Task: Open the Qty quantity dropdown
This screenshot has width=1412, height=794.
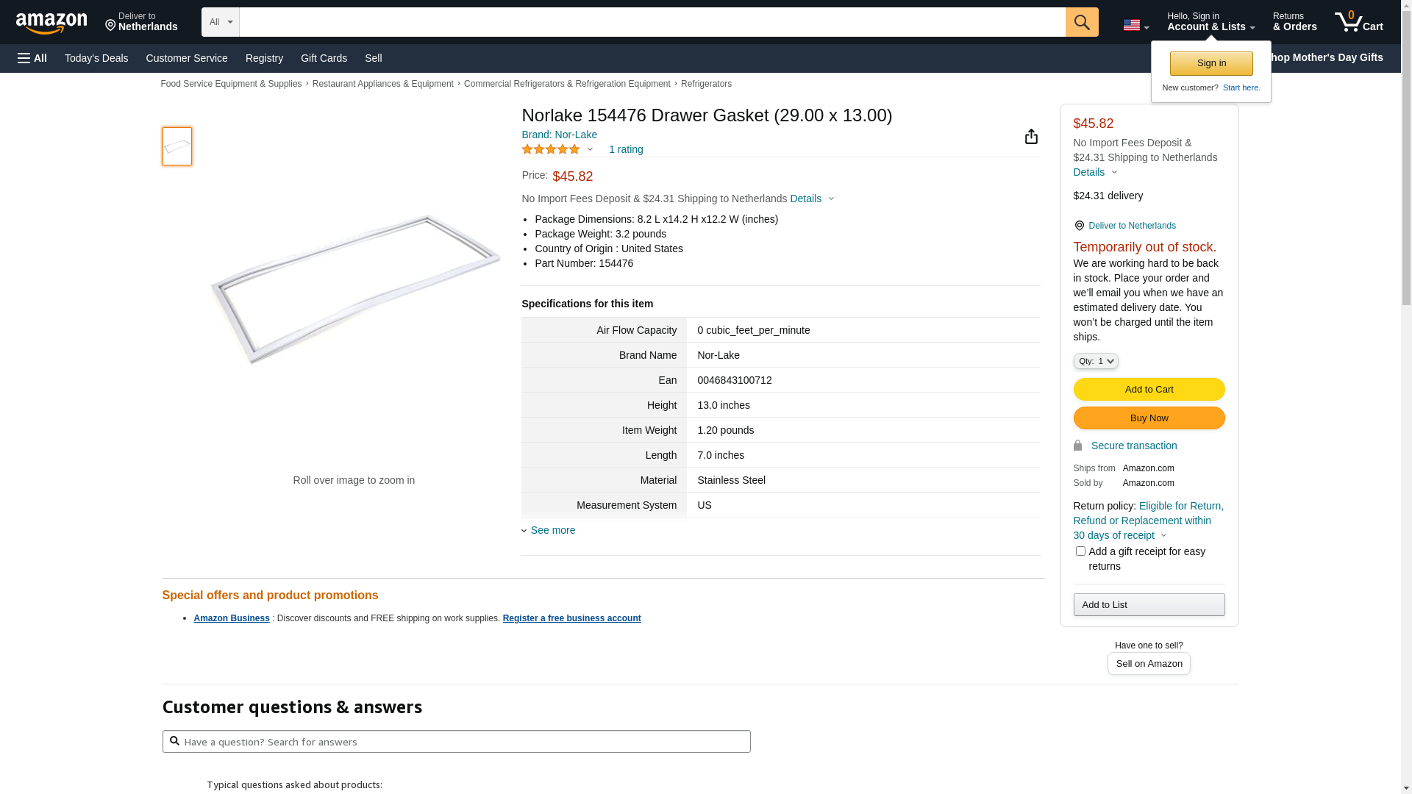Action: coord(1096,361)
